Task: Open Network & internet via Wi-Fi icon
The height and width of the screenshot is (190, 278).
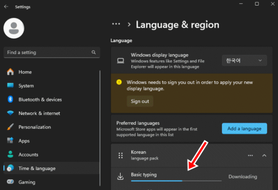Action: (x=10, y=113)
